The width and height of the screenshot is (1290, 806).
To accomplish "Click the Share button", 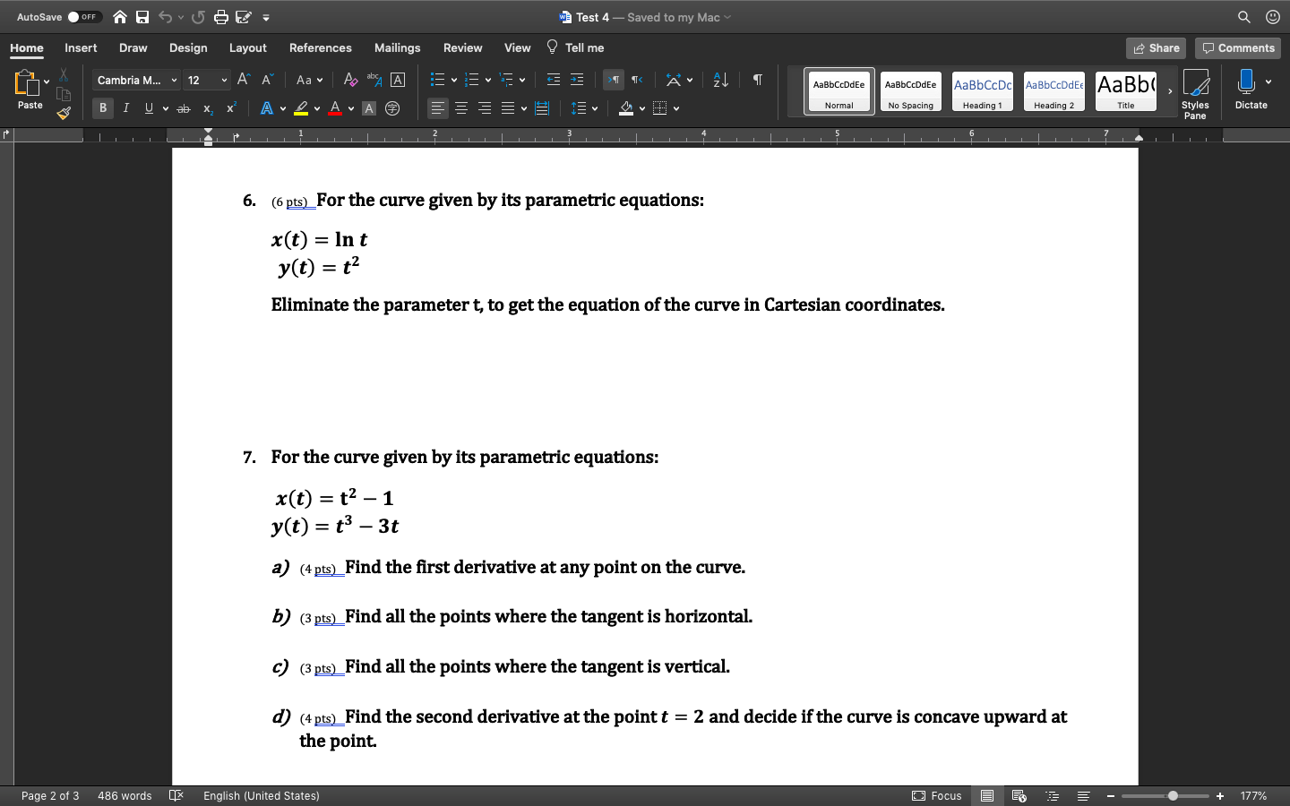I will 1156,48.
